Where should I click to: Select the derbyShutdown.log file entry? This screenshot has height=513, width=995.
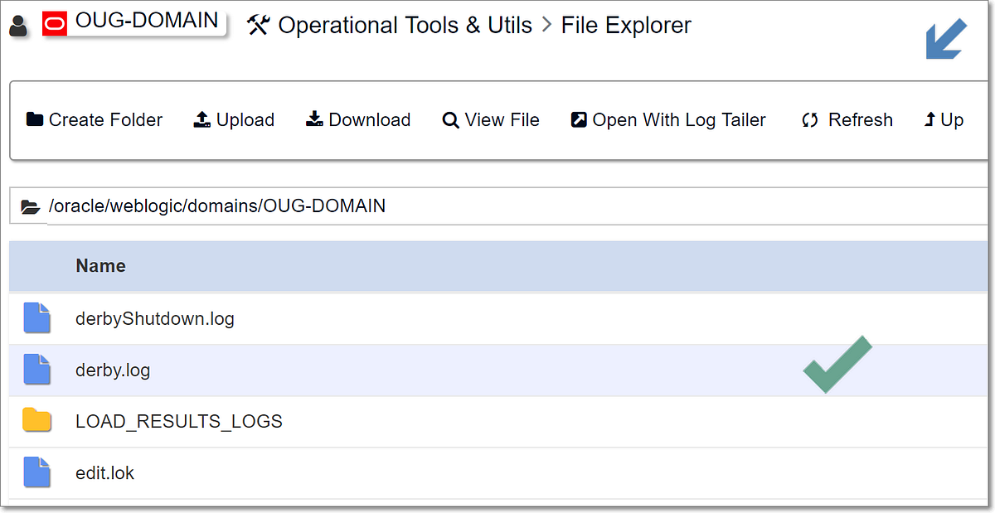(x=154, y=318)
